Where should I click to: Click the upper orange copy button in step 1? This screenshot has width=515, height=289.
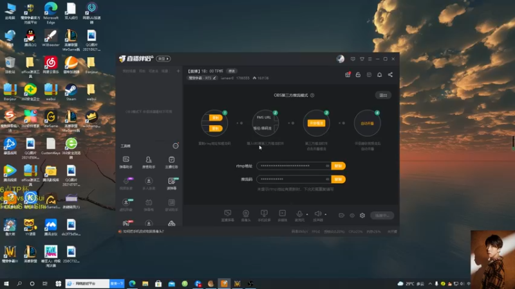pos(216,118)
